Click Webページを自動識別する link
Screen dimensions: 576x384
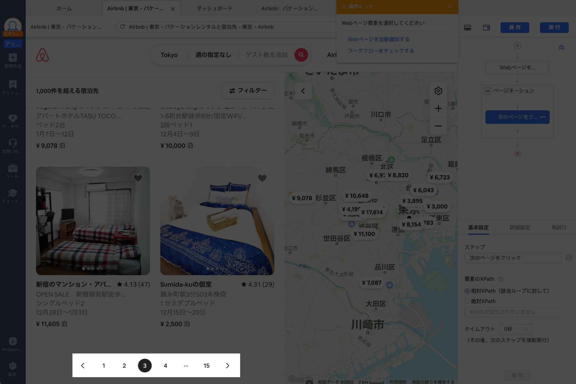click(378, 39)
